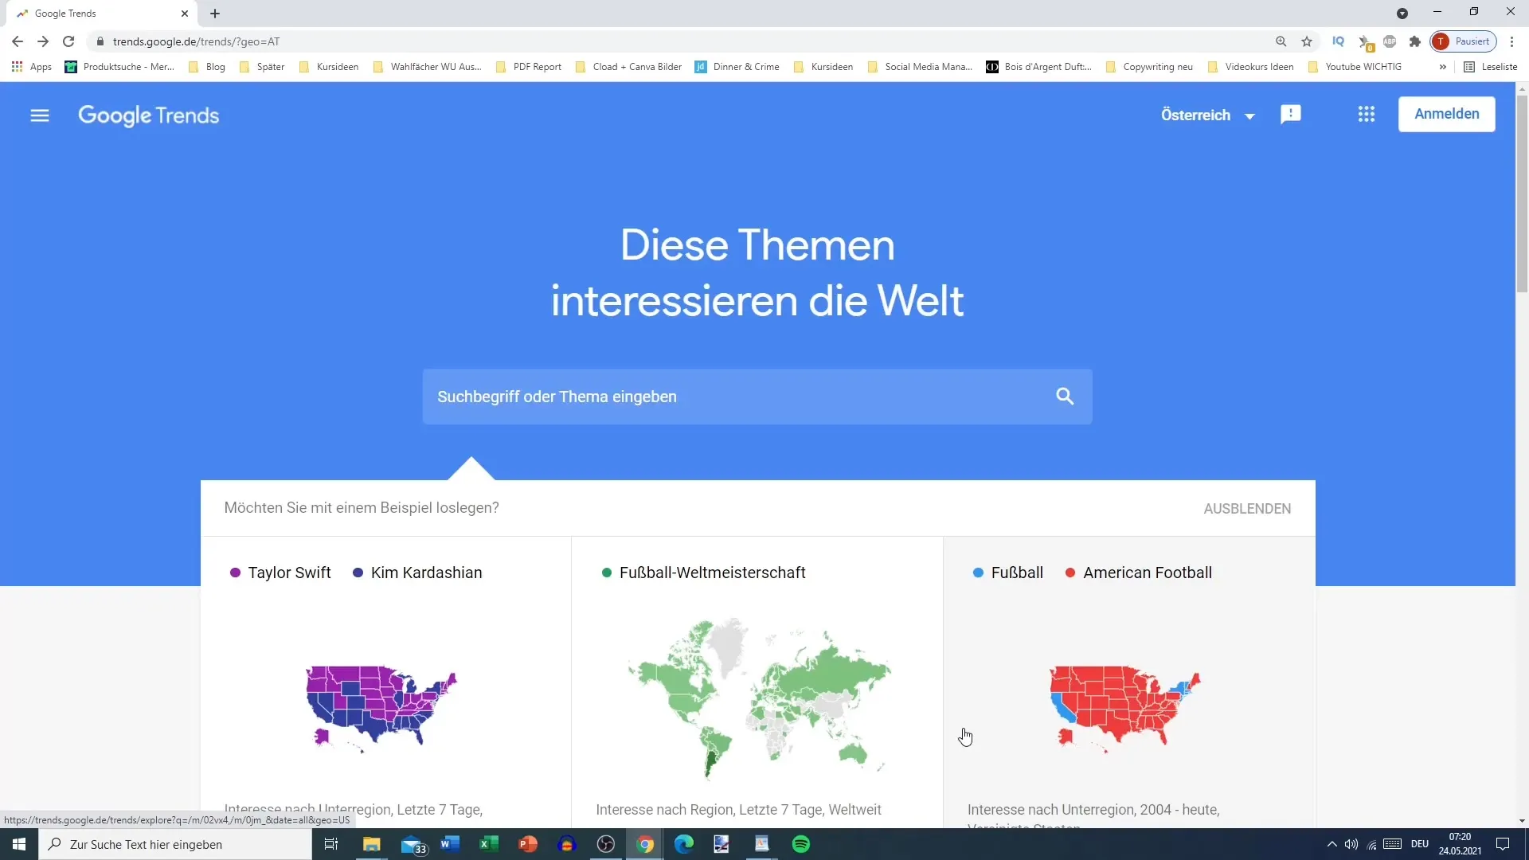Open the Fußball-Weltmeisterschaft world map example
This screenshot has width=1529, height=860.
pyautogui.click(x=757, y=699)
